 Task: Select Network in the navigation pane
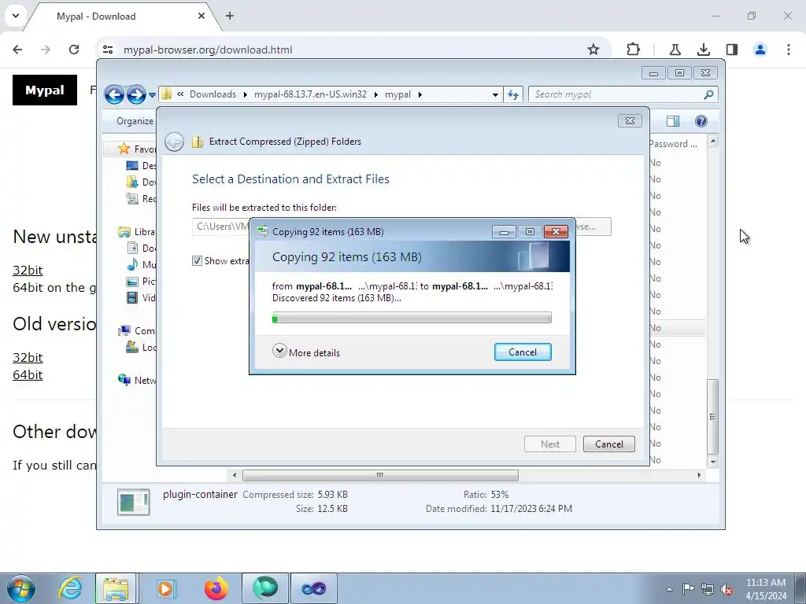136,380
